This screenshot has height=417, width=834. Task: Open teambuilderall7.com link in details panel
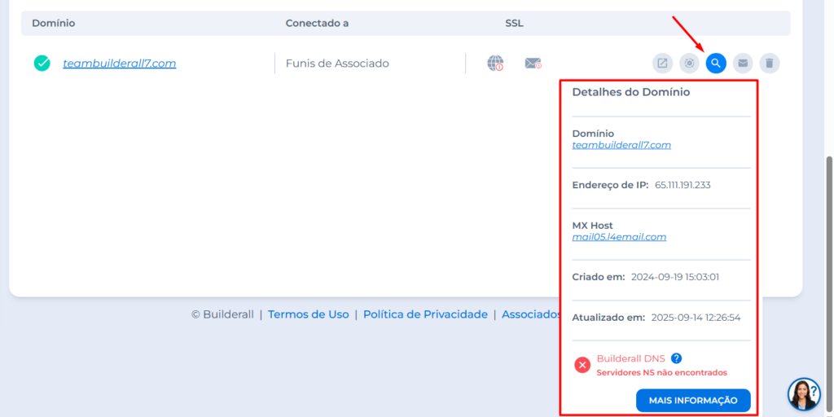click(x=621, y=145)
